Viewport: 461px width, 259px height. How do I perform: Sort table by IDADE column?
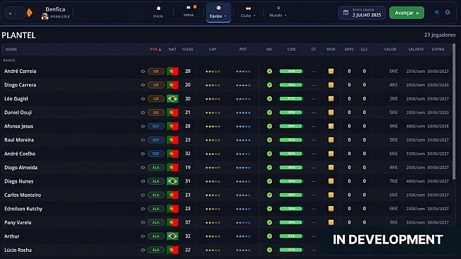coord(188,50)
